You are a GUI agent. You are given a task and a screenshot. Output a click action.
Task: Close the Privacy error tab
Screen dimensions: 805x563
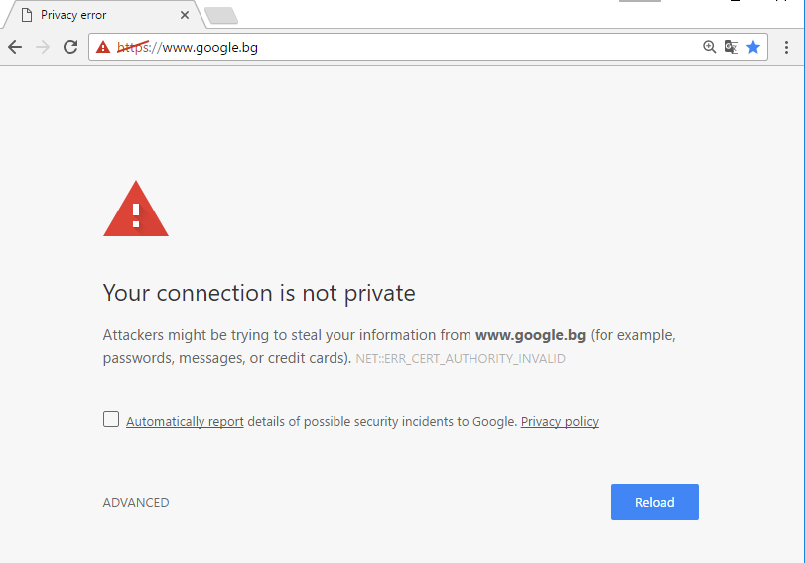point(185,15)
